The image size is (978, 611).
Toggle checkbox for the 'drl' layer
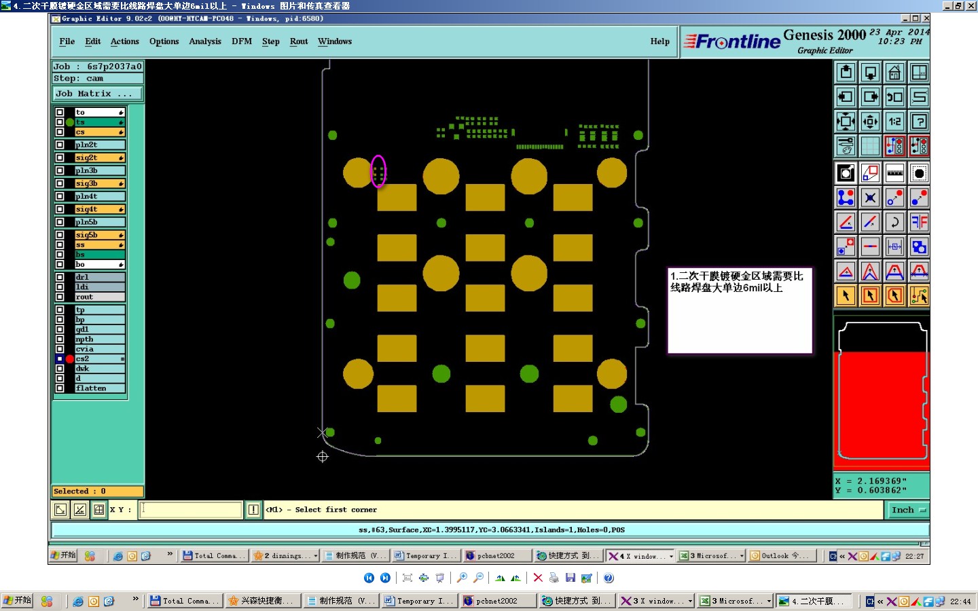[x=60, y=277]
